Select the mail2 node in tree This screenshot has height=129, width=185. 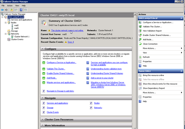[x=16, y=25]
